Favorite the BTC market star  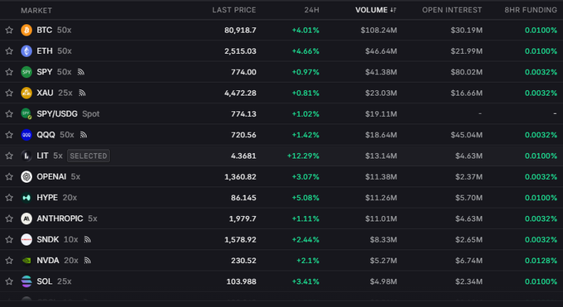9,30
